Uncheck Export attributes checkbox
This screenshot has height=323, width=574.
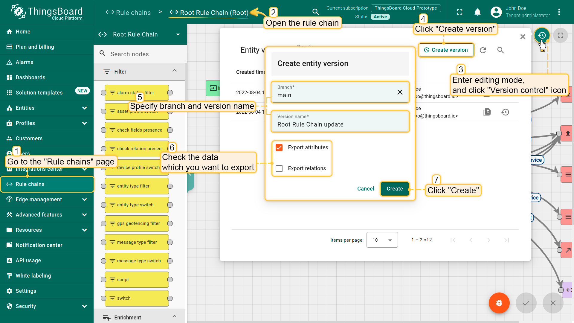pos(279,147)
